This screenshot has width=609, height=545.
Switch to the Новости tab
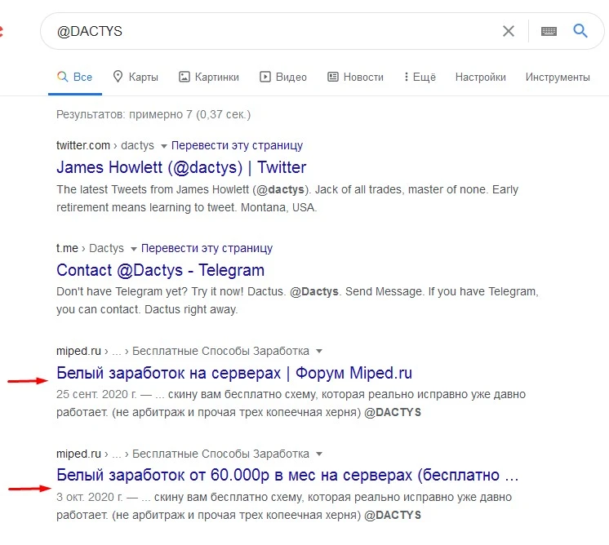[x=355, y=77]
